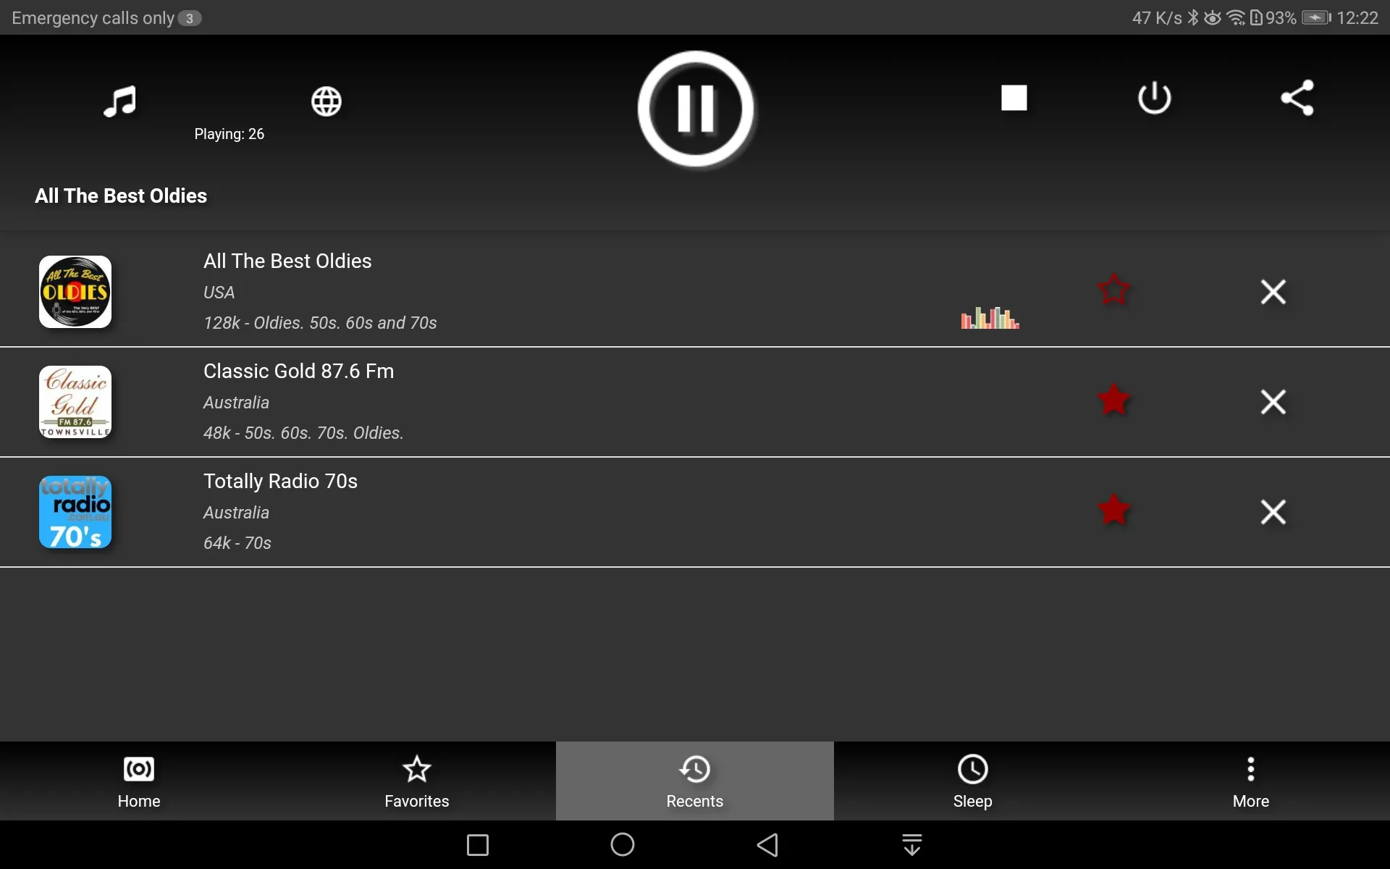
Task: Remove Classic Gold 87.6 Fm from recents
Action: 1273,401
